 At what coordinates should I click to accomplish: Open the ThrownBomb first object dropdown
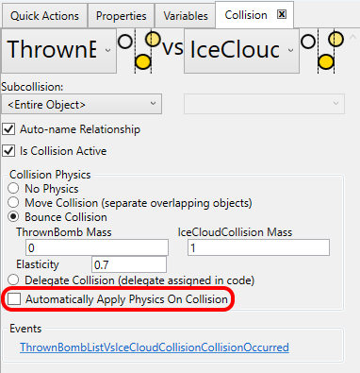59,51
